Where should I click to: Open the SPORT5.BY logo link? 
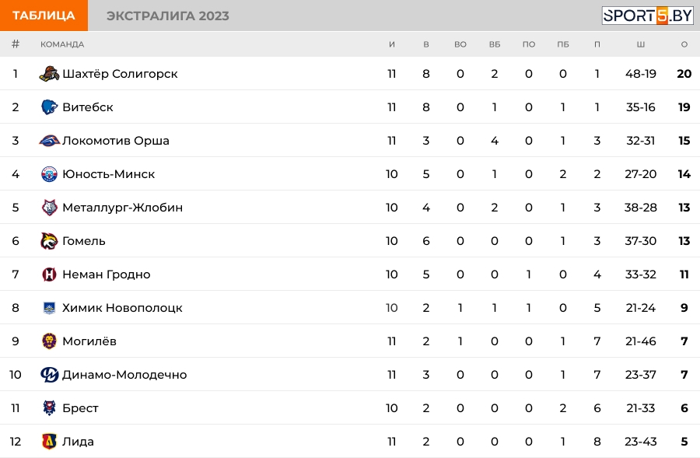pos(647,16)
